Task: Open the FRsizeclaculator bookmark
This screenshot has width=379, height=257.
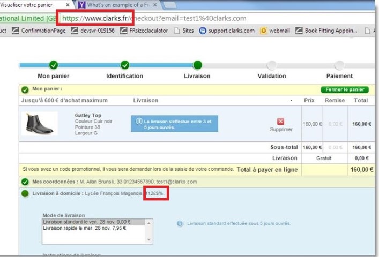Action: click(144, 31)
